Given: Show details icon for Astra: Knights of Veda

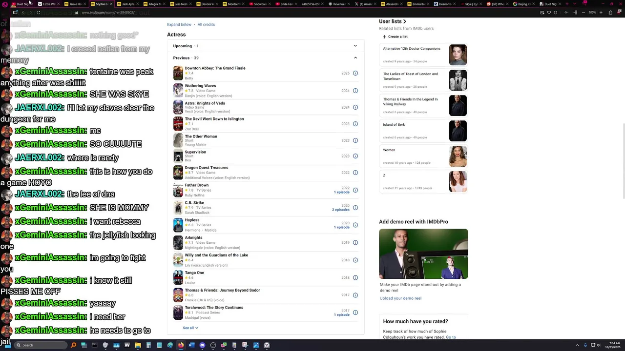Looking at the screenshot, I should [355, 107].
